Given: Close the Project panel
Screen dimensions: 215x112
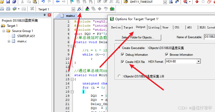Looking at the screenshot, I should pyautogui.click(x=49, y=15).
